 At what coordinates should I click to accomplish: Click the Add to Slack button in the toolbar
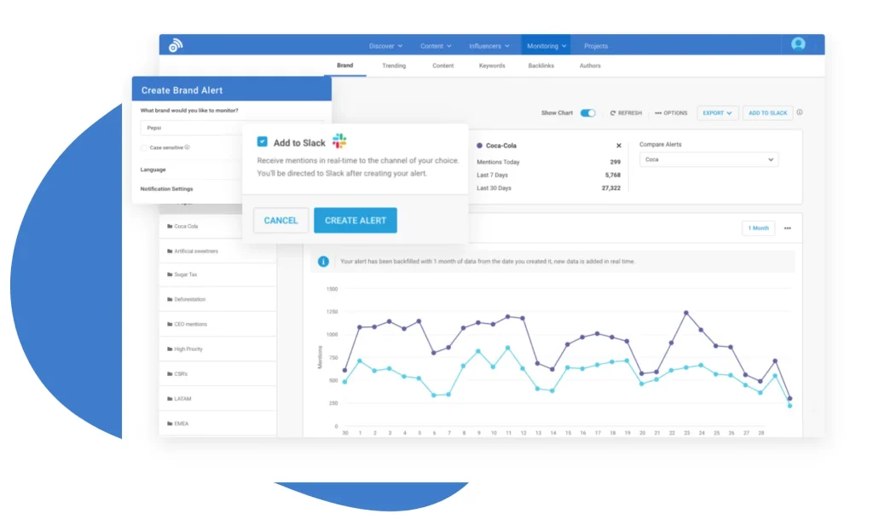pos(766,112)
